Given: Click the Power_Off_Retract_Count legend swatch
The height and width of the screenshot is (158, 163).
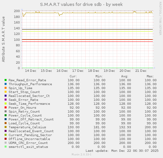Looking at the screenshot, I should tap(6, 119).
